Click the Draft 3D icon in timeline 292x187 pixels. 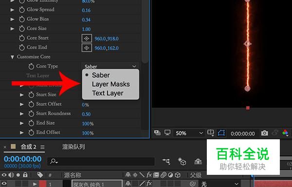(x=182, y=161)
